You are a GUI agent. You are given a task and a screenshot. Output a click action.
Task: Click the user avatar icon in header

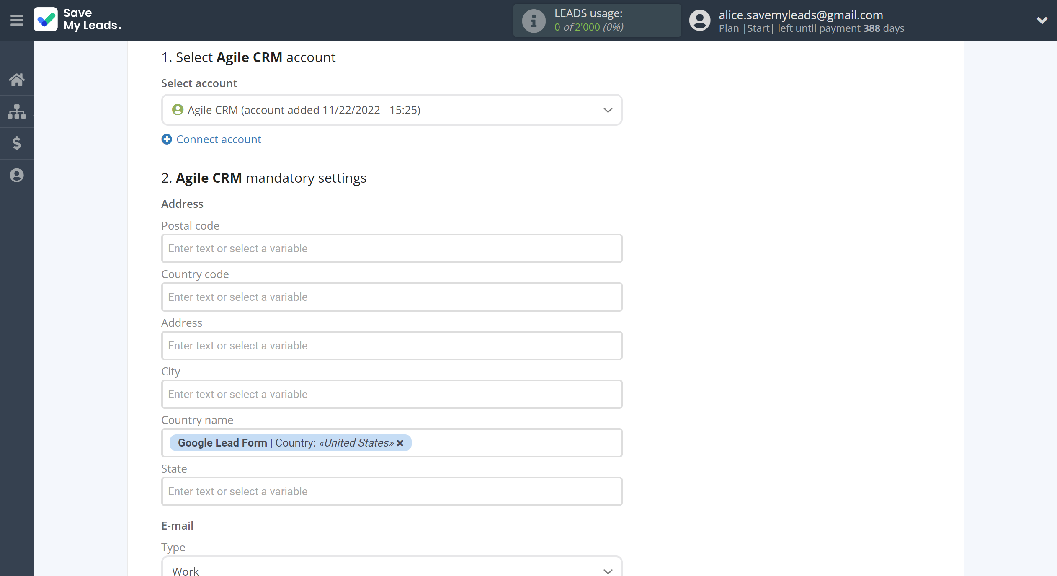coord(700,21)
